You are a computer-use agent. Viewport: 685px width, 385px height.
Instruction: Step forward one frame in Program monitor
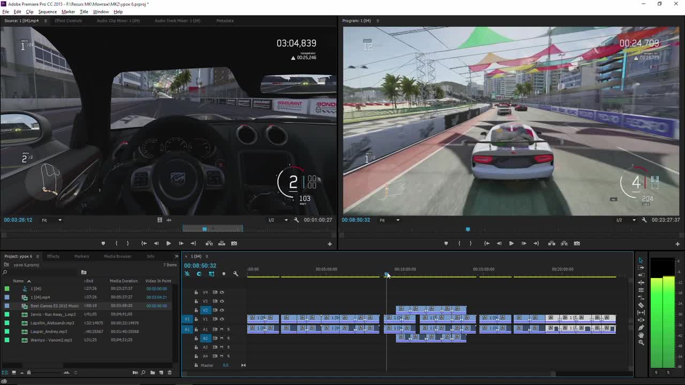(523, 243)
